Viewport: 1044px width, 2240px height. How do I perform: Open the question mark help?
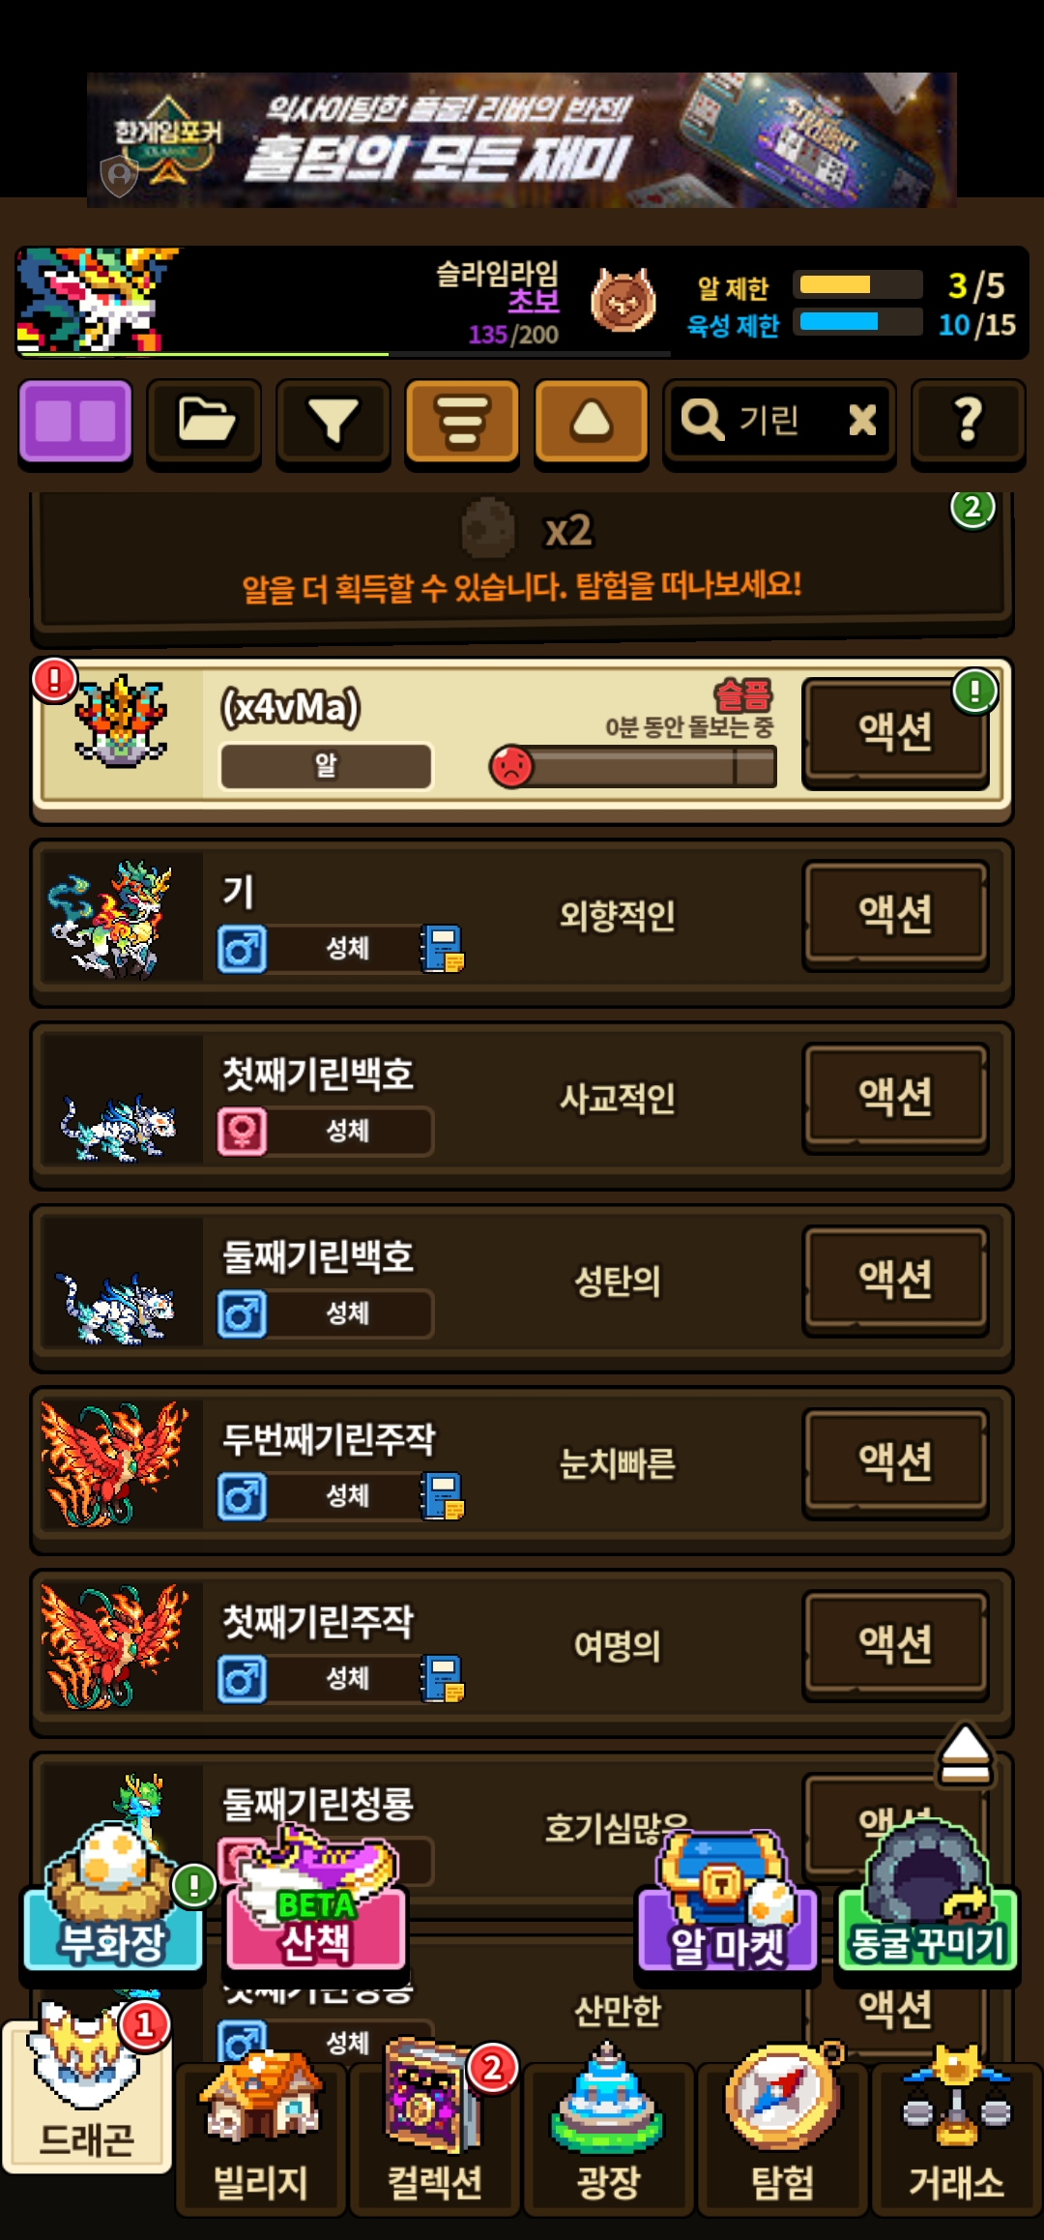pos(969,422)
